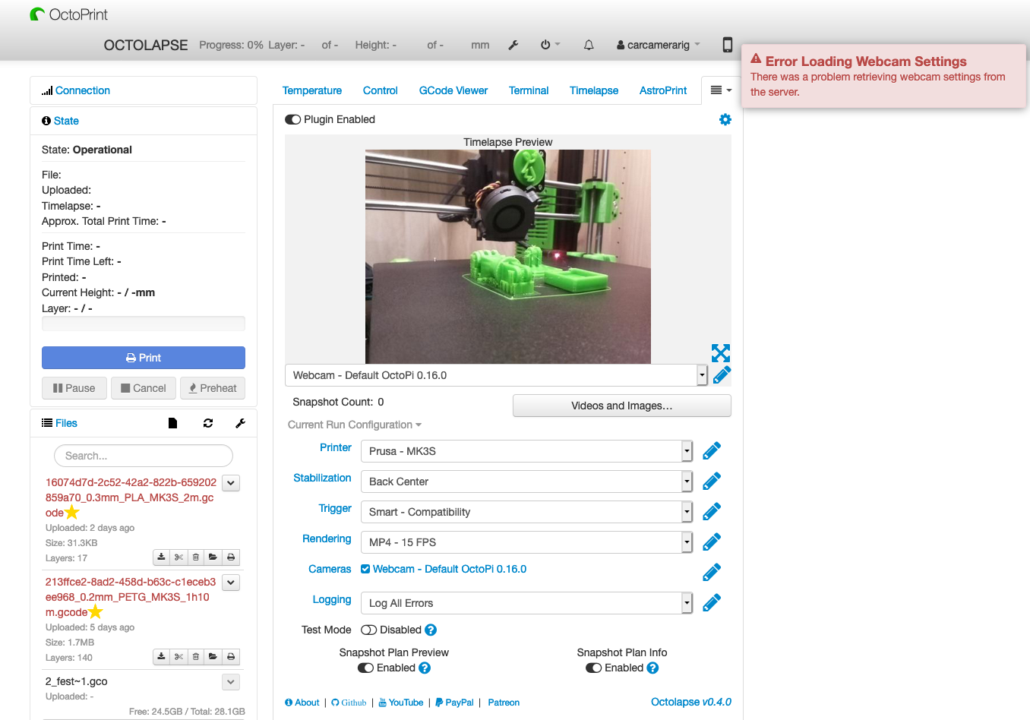Viewport: 1030px width, 720px height.
Task: Edit the Cameras profile pencil
Action: click(712, 573)
